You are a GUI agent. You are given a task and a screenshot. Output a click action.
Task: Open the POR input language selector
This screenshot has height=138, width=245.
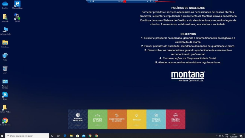[227, 136]
